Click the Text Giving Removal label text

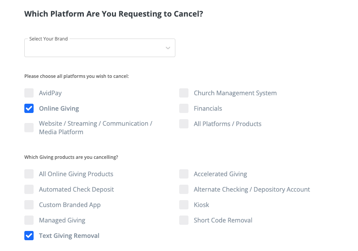(x=69, y=236)
